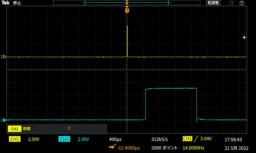Select the CH1 周期 measurement readout
The height and width of the screenshot is (153, 256).
pyautogui.click(x=26, y=129)
